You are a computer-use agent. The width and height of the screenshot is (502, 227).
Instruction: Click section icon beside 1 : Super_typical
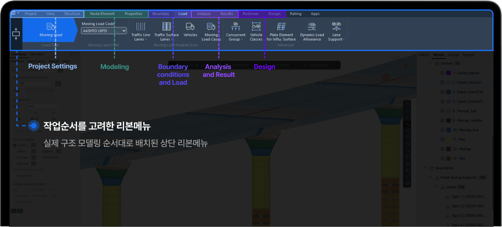point(442,73)
